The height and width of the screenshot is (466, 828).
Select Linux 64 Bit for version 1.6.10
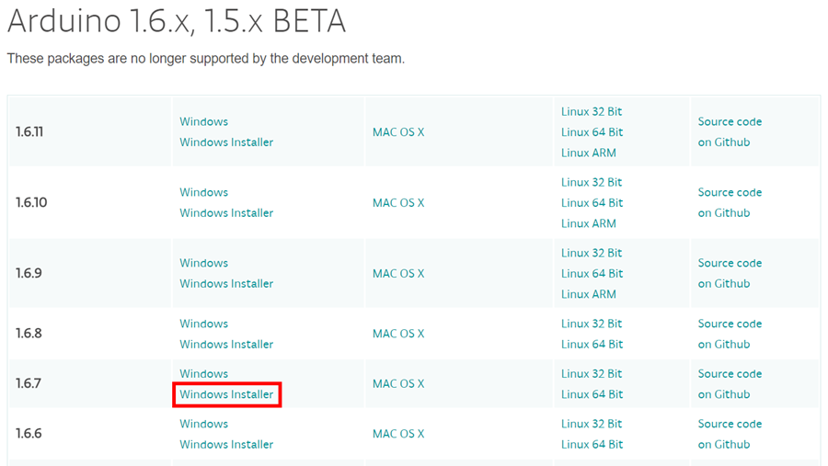click(x=592, y=202)
